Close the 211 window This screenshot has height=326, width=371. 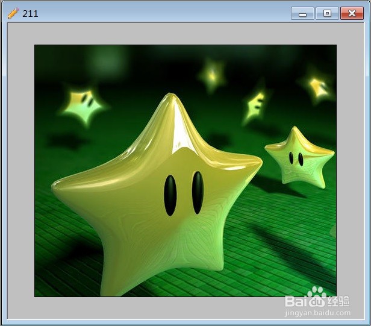point(352,13)
